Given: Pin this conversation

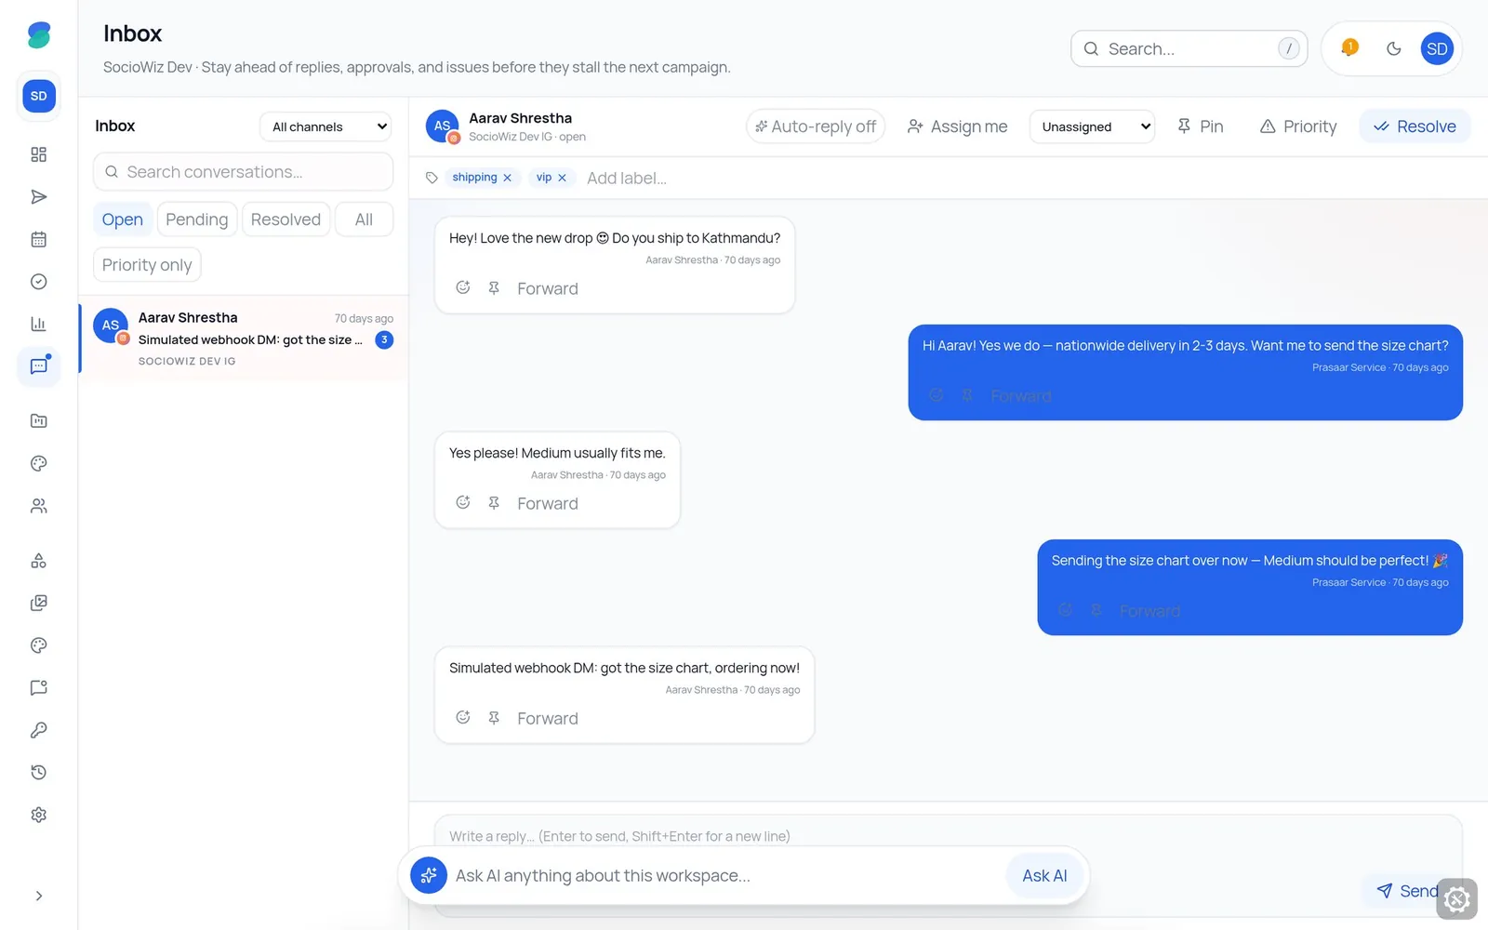Looking at the screenshot, I should (1200, 126).
